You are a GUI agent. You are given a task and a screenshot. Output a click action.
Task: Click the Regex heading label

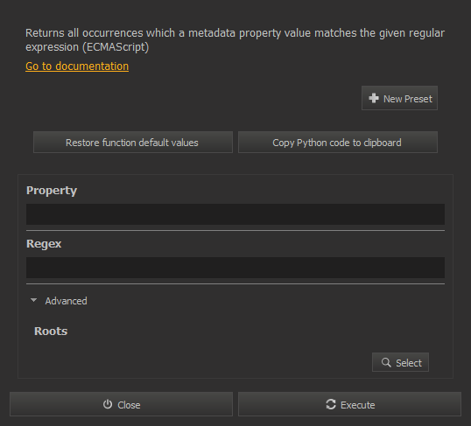44,244
